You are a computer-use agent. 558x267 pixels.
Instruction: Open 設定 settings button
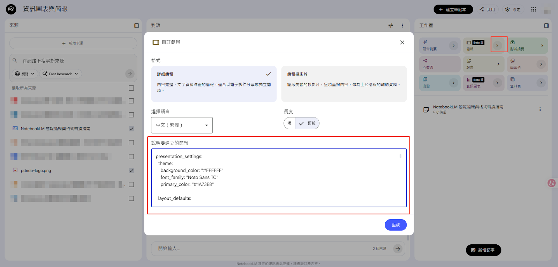(x=513, y=9)
